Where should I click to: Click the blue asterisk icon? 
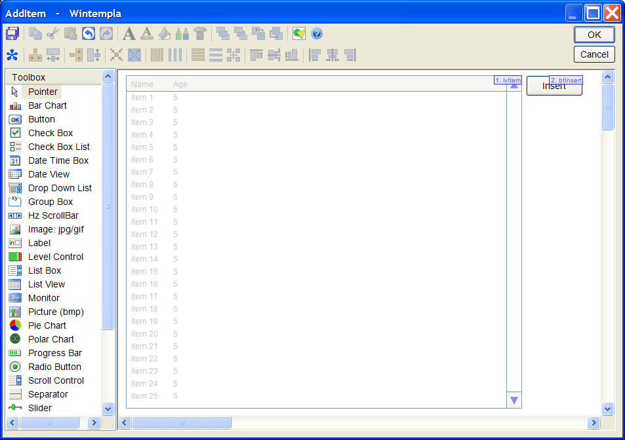pyautogui.click(x=12, y=55)
